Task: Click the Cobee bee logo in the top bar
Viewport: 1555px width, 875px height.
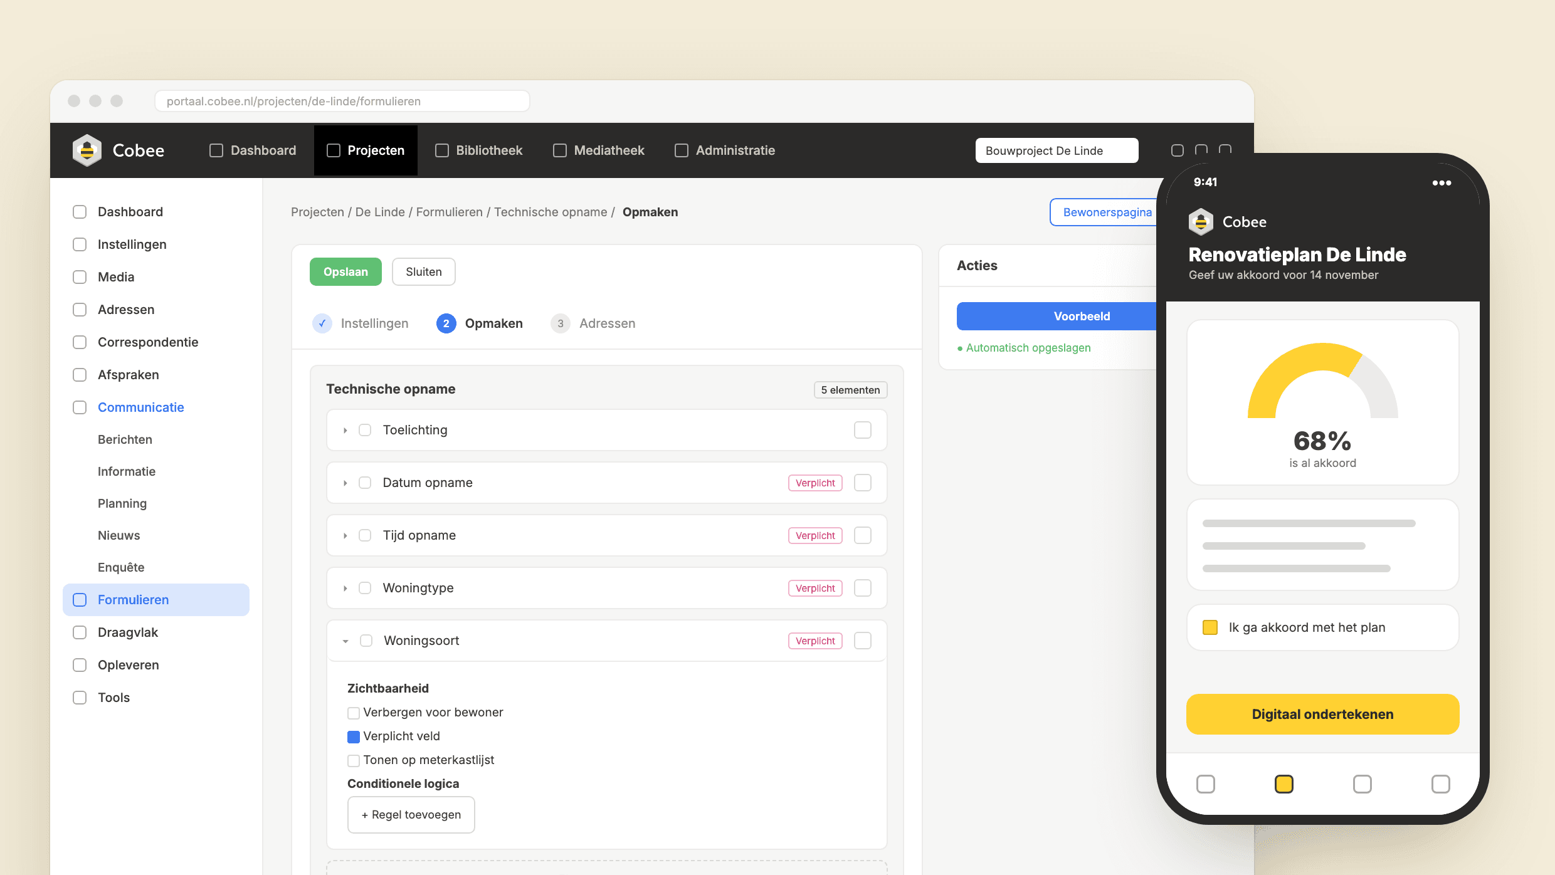Action: (87, 150)
